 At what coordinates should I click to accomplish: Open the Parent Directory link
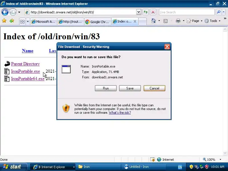[x=25, y=64]
